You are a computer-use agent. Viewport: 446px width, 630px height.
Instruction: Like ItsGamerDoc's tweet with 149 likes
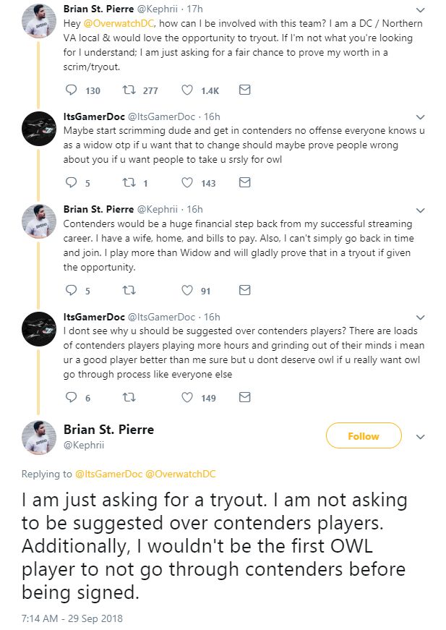(187, 397)
